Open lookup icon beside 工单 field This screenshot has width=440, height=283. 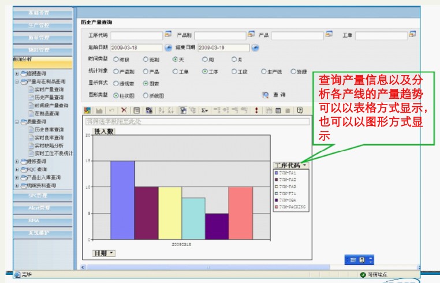coord(412,34)
